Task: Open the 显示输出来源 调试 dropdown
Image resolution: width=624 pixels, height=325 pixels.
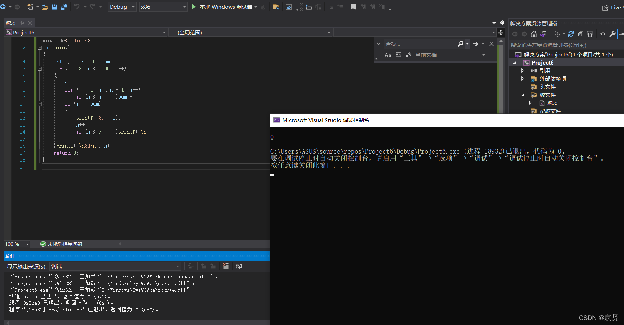Action: (x=115, y=266)
